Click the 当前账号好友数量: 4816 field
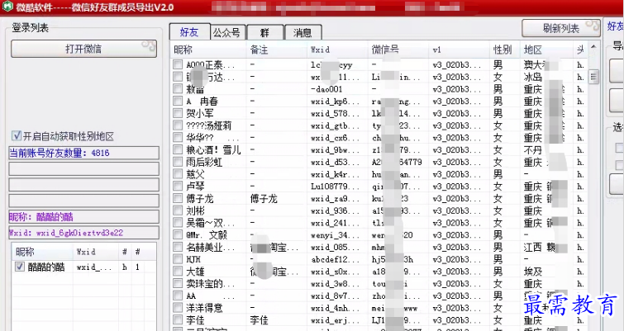Viewport: 624px width, 331px height. tap(84, 153)
